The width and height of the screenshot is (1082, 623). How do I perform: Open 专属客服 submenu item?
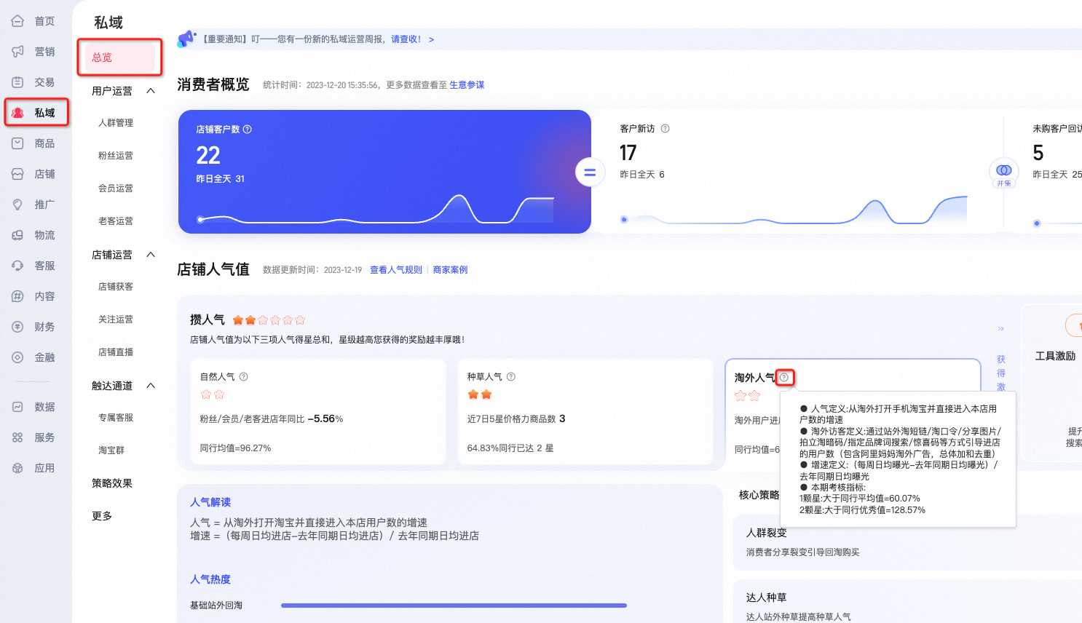[116, 418]
